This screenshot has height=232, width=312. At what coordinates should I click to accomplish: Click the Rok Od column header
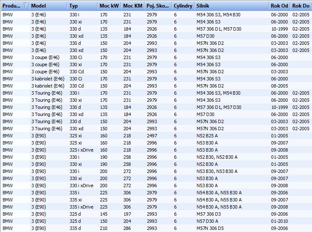(x=279, y=6)
